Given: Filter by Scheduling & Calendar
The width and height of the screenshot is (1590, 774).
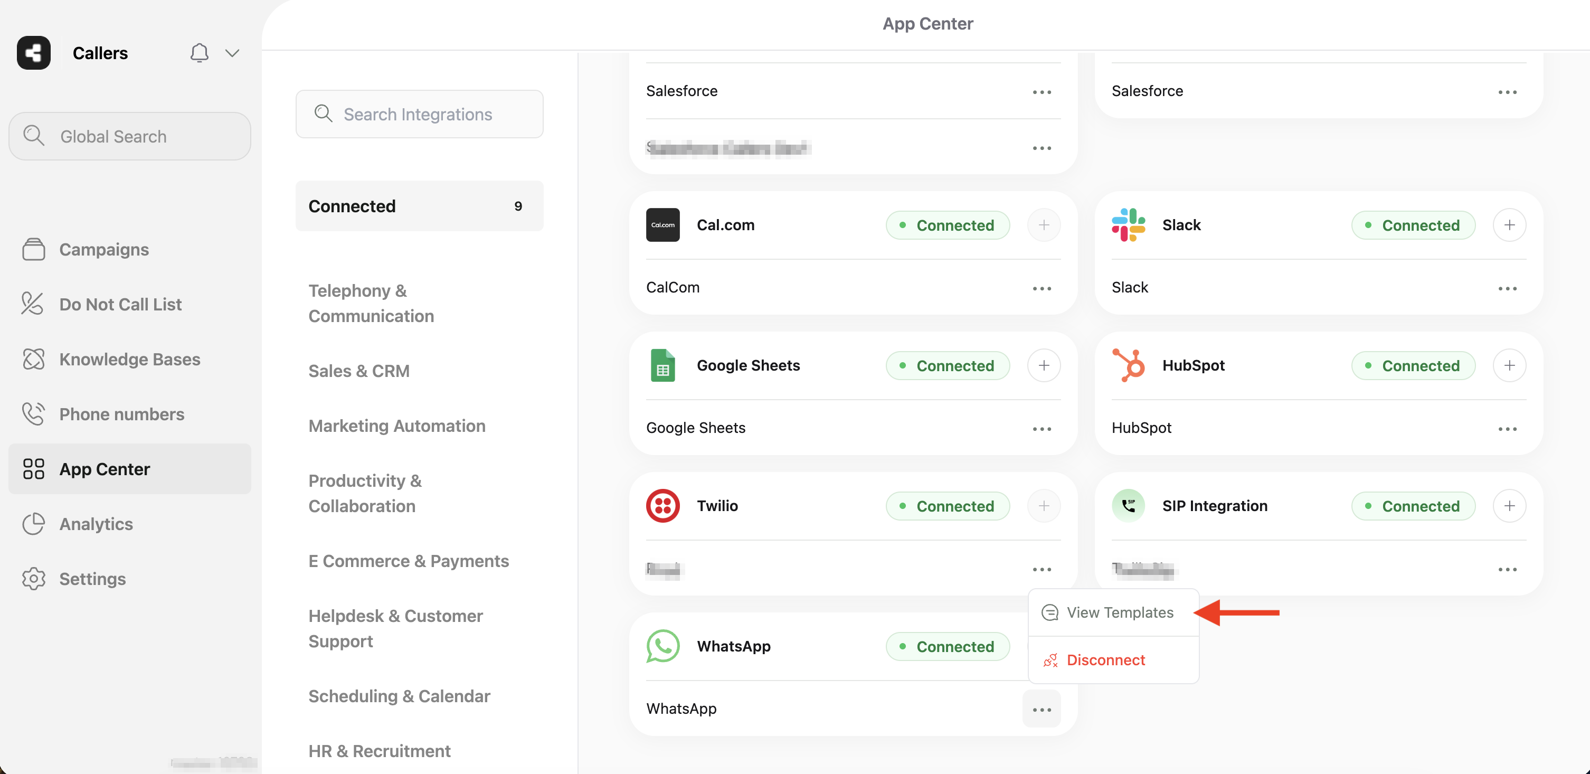Looking at the screenshot, I should tap(400, 696).
